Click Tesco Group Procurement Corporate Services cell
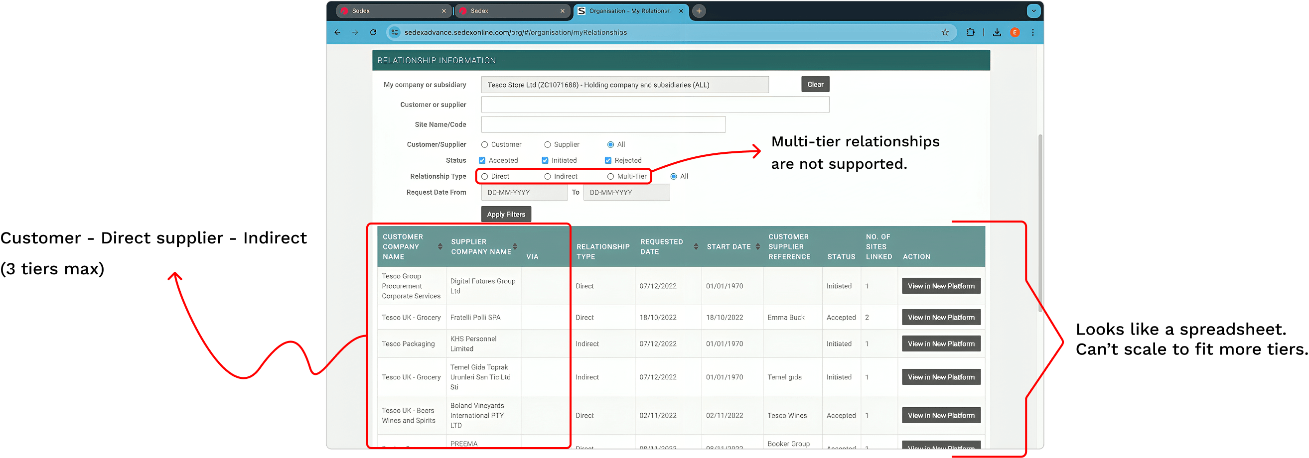The width and height of the screenshot is (1309, 458). coord(411,286)
